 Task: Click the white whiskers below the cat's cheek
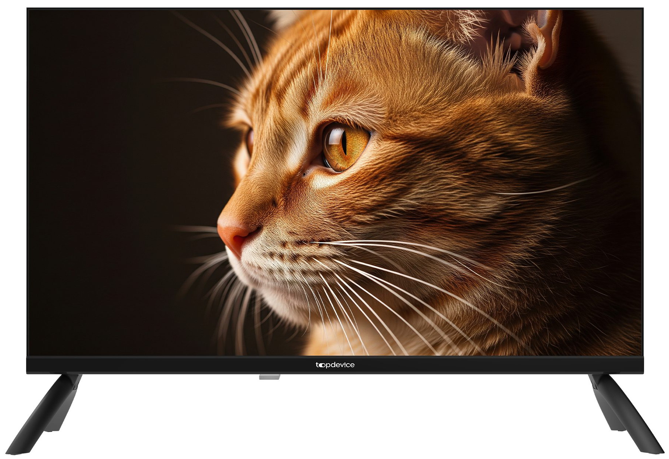click(367, 294)
